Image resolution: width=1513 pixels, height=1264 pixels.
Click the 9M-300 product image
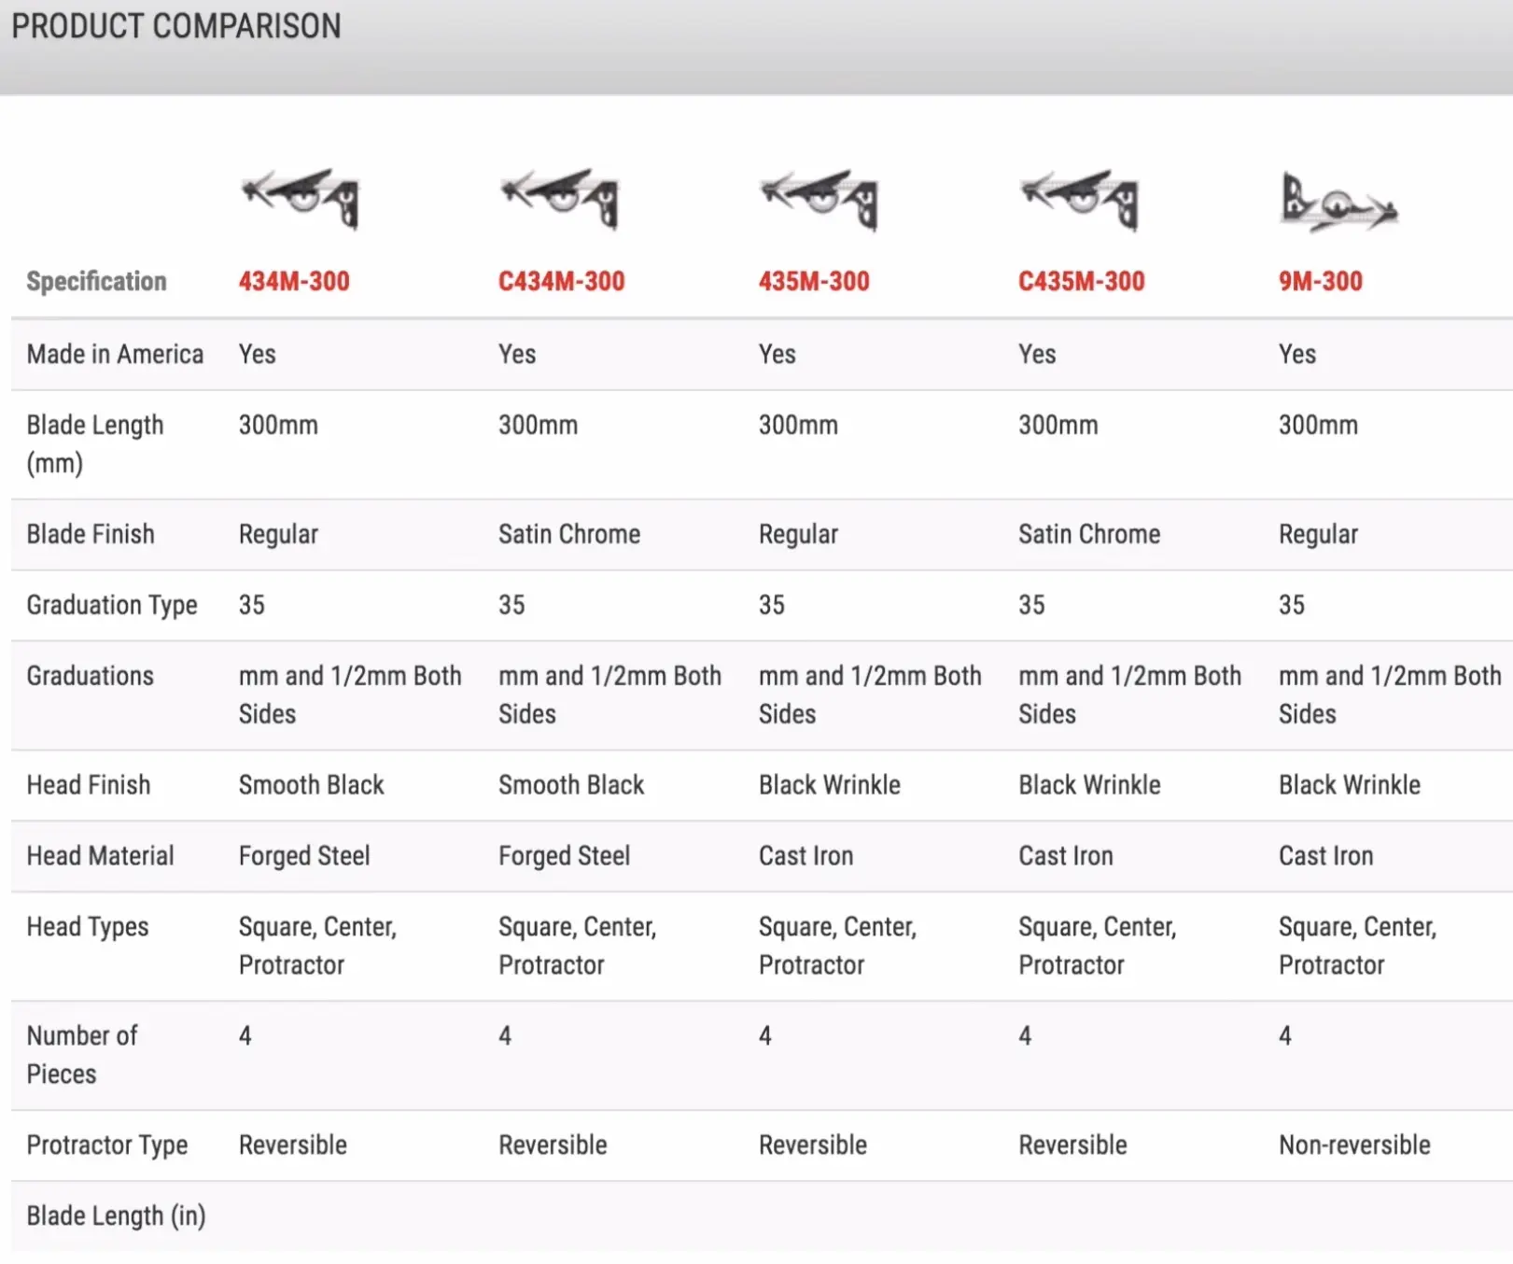point(1338,202)
